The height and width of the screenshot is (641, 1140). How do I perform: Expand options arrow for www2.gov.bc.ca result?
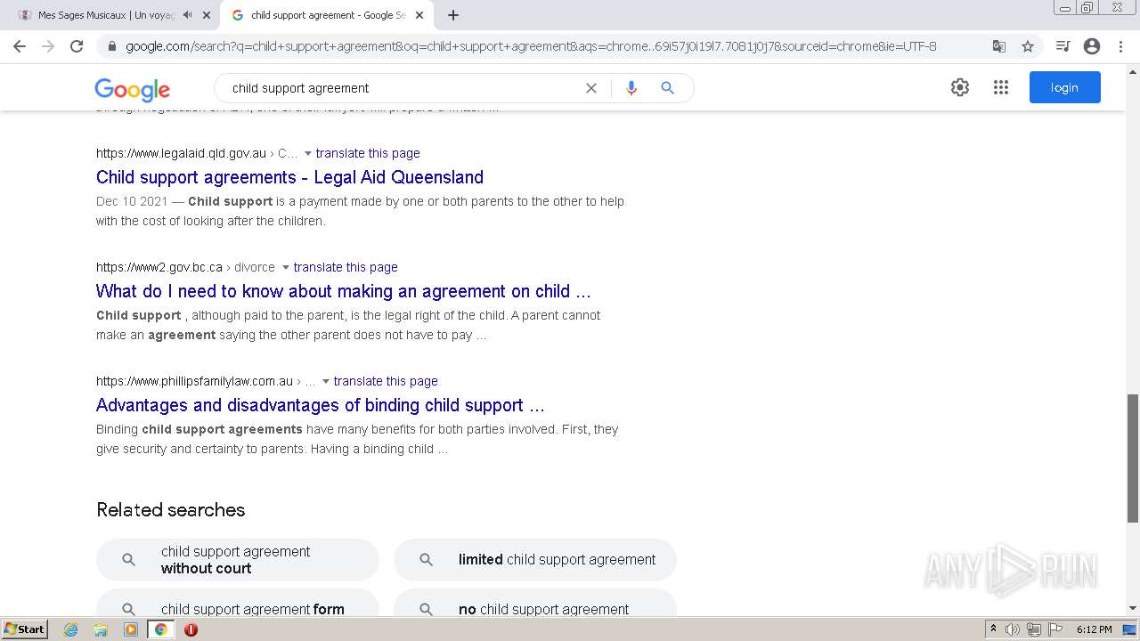(286, 268)
